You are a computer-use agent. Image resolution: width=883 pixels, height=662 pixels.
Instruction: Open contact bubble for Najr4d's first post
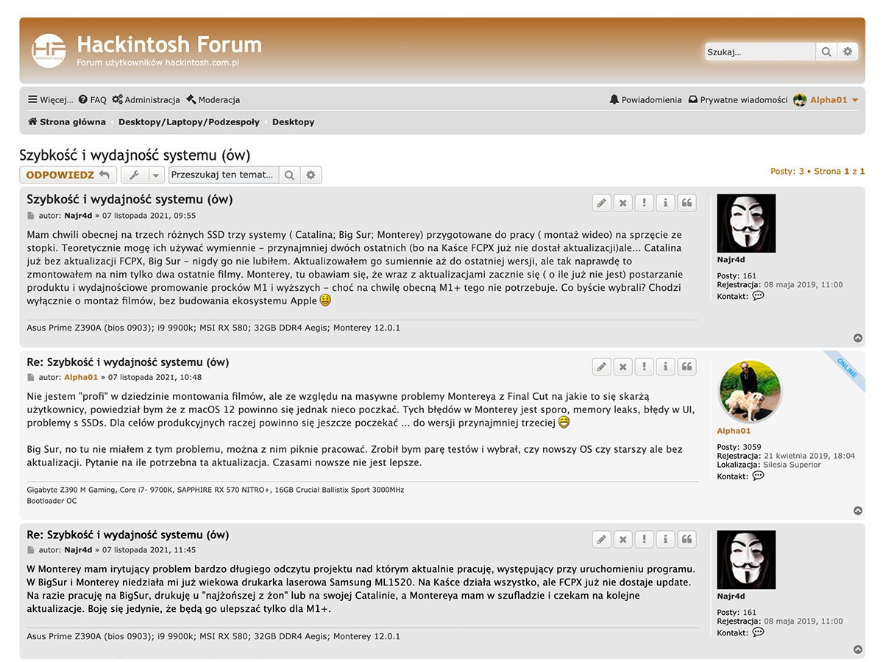[758, 296]
